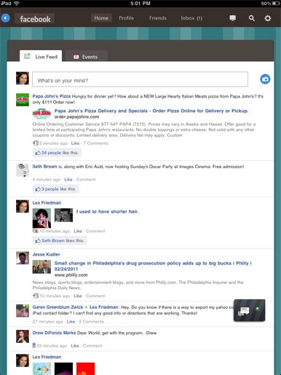Tap the blue back arrow icon
Screen dimensions: 281x375
pyautogui.click(x=6, y=18)
